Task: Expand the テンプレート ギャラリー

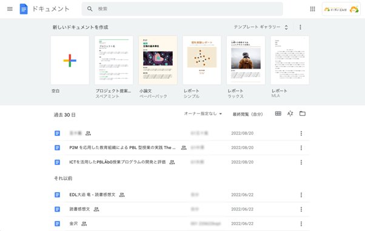Action: [x=261, y=27]
